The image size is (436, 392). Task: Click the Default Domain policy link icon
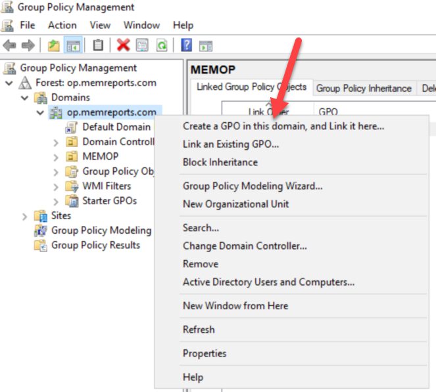(71, 127)
